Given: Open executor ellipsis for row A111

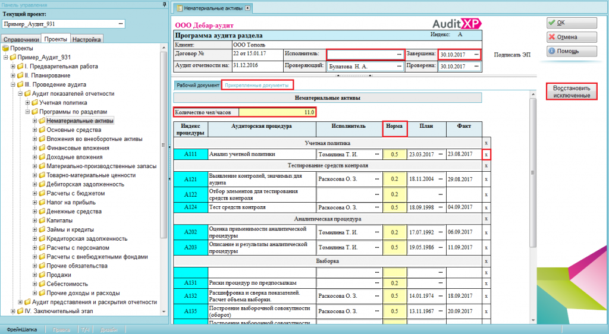Looking at the screenshot, I should pos(376,155).
